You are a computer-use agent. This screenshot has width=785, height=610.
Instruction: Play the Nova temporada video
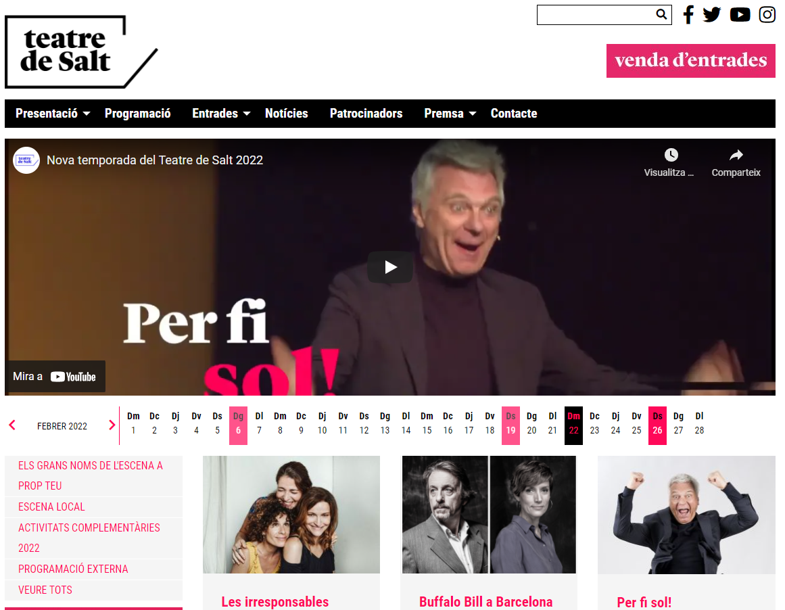point(391,267)
